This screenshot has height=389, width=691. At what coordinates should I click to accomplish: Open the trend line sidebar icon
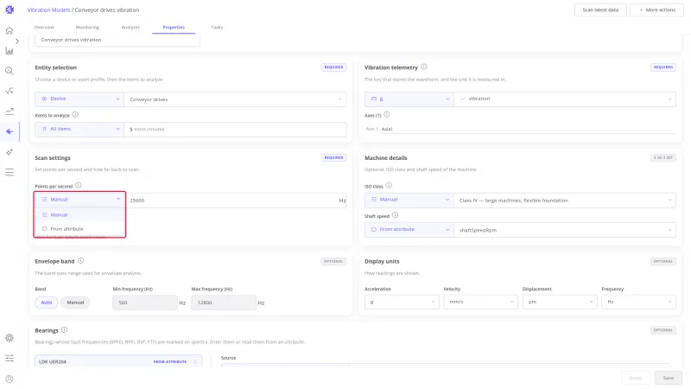point(10,112)
